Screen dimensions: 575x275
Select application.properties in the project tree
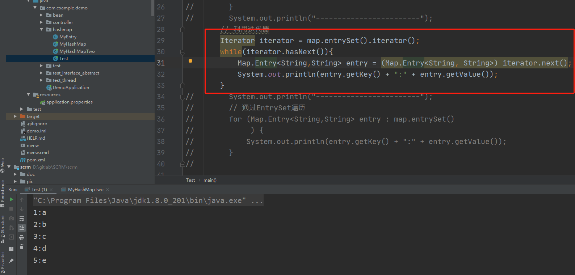66,102
